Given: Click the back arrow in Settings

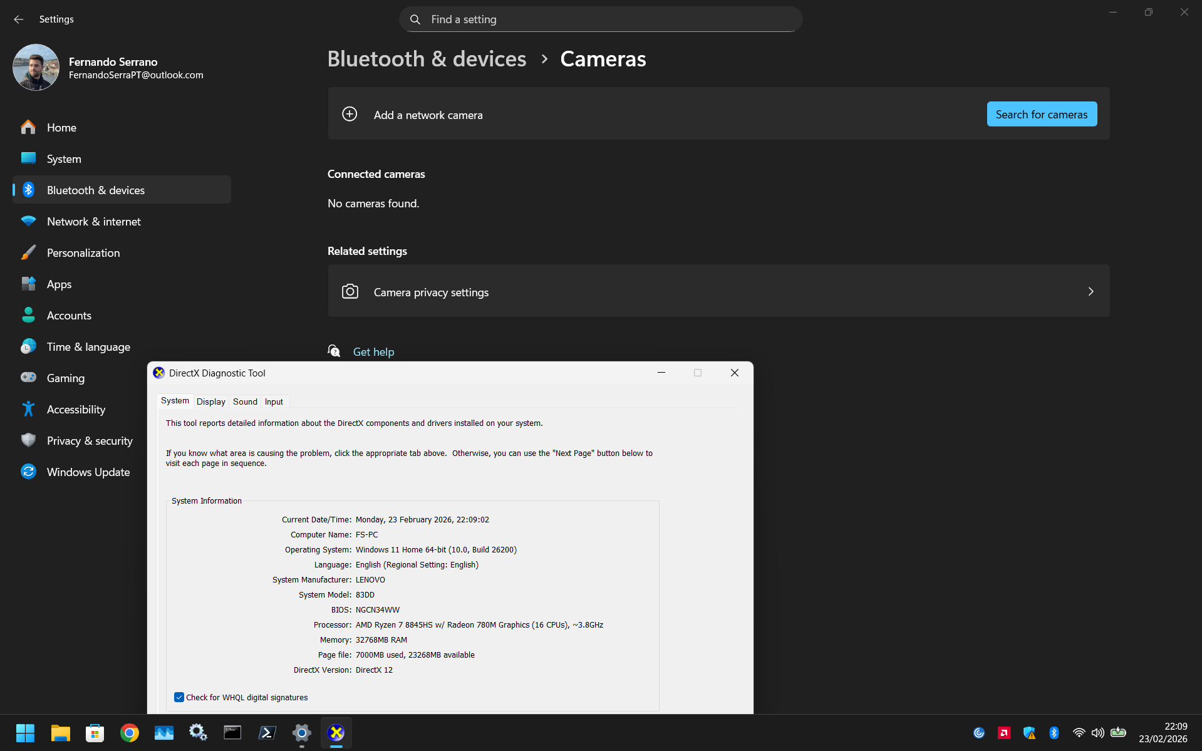Looking at the screenshot, I should 19,19.
